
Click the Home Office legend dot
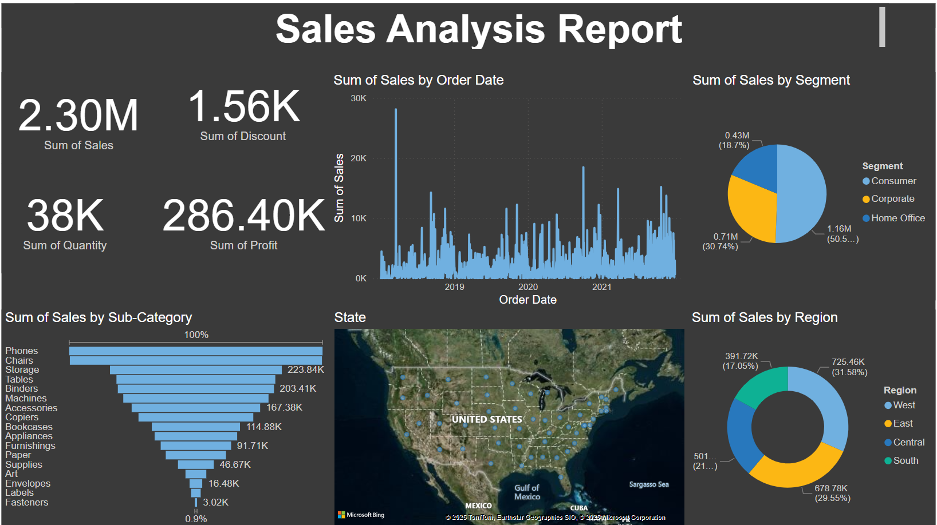pyautogui.click(x=866, y=218)
